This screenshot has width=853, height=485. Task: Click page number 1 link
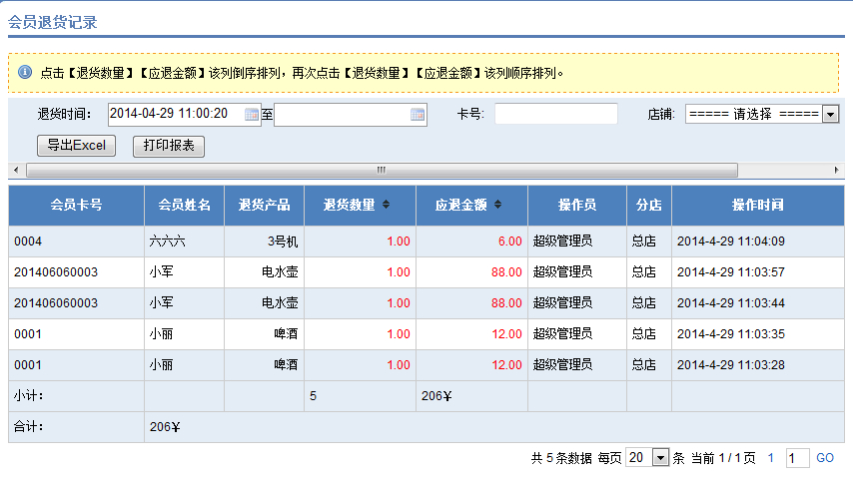tap(770, 458)
